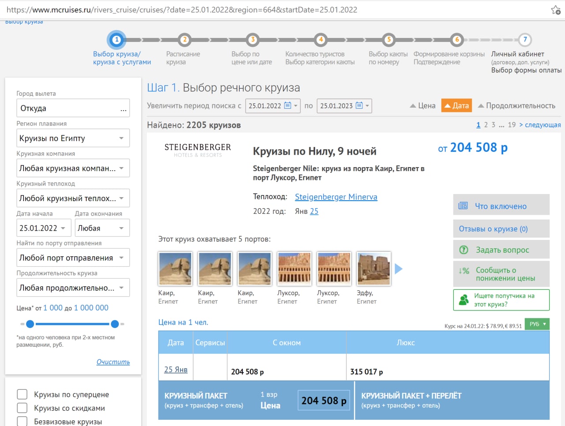Click 'Задать вопрос' button
Viewport: 565px width, 426px height.
501,250
